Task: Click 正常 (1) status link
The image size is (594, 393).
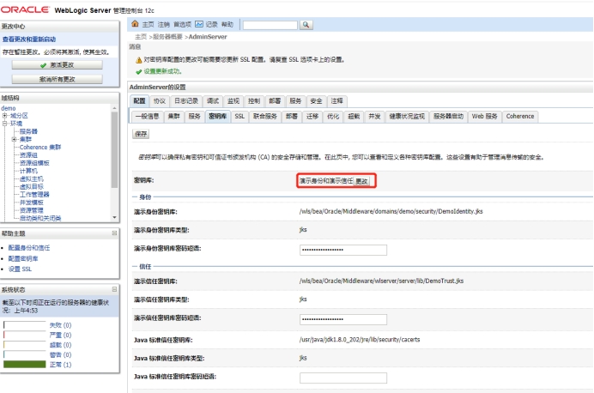Action: 61,365
